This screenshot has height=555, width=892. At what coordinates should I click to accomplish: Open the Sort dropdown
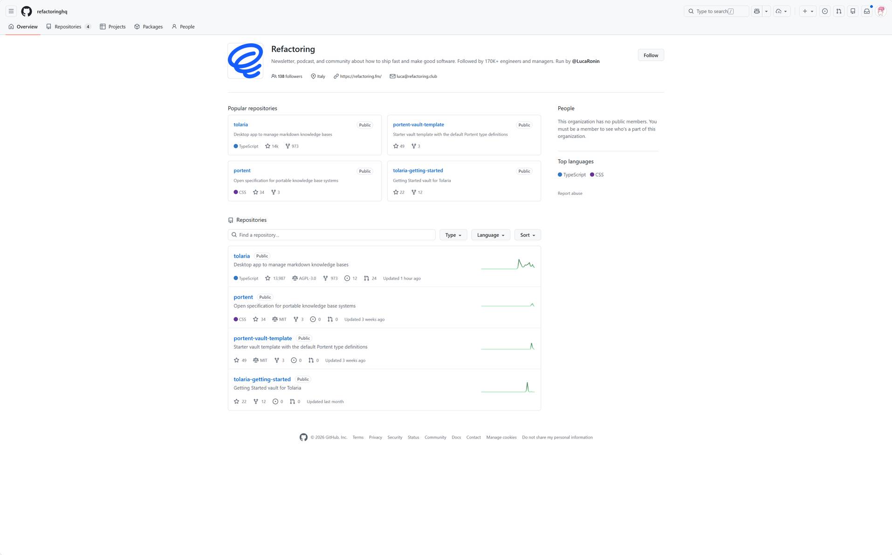(528, 235)
